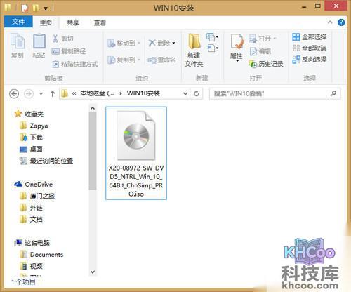351x292 pixels.
Task: Collapse the ribbon with the chevron arrow
Action: click(330, 22)
